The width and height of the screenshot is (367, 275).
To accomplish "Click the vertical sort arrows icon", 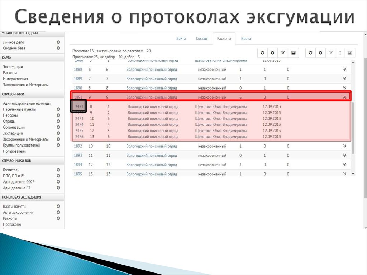I will pyautogui.click(x=340, y=53).
